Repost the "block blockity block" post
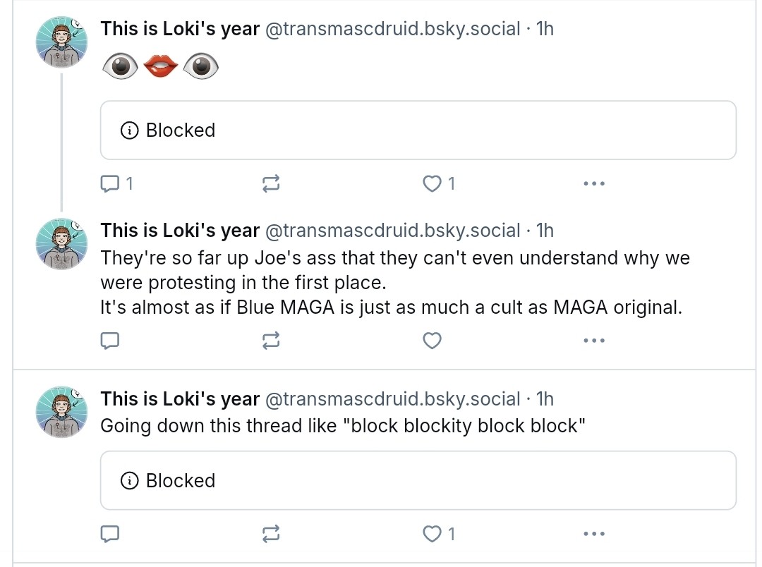This screenshot has height=567, width=762. 271,534
